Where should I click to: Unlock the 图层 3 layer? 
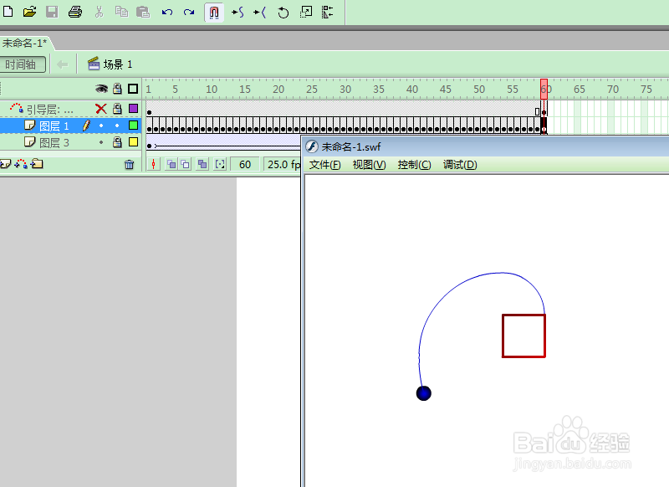[117, 142]
